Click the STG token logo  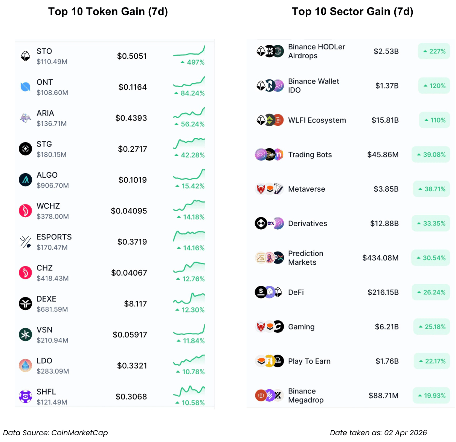25,149
